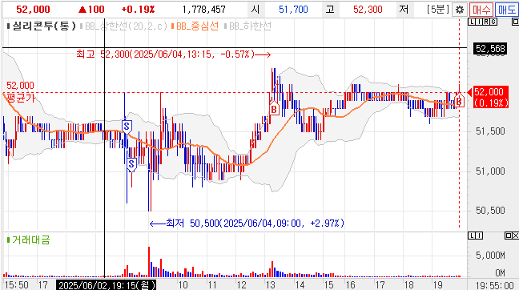Click the I icon in 거래대금 panel
This screenshot has height=290, width=519.
tap(479, 236)
